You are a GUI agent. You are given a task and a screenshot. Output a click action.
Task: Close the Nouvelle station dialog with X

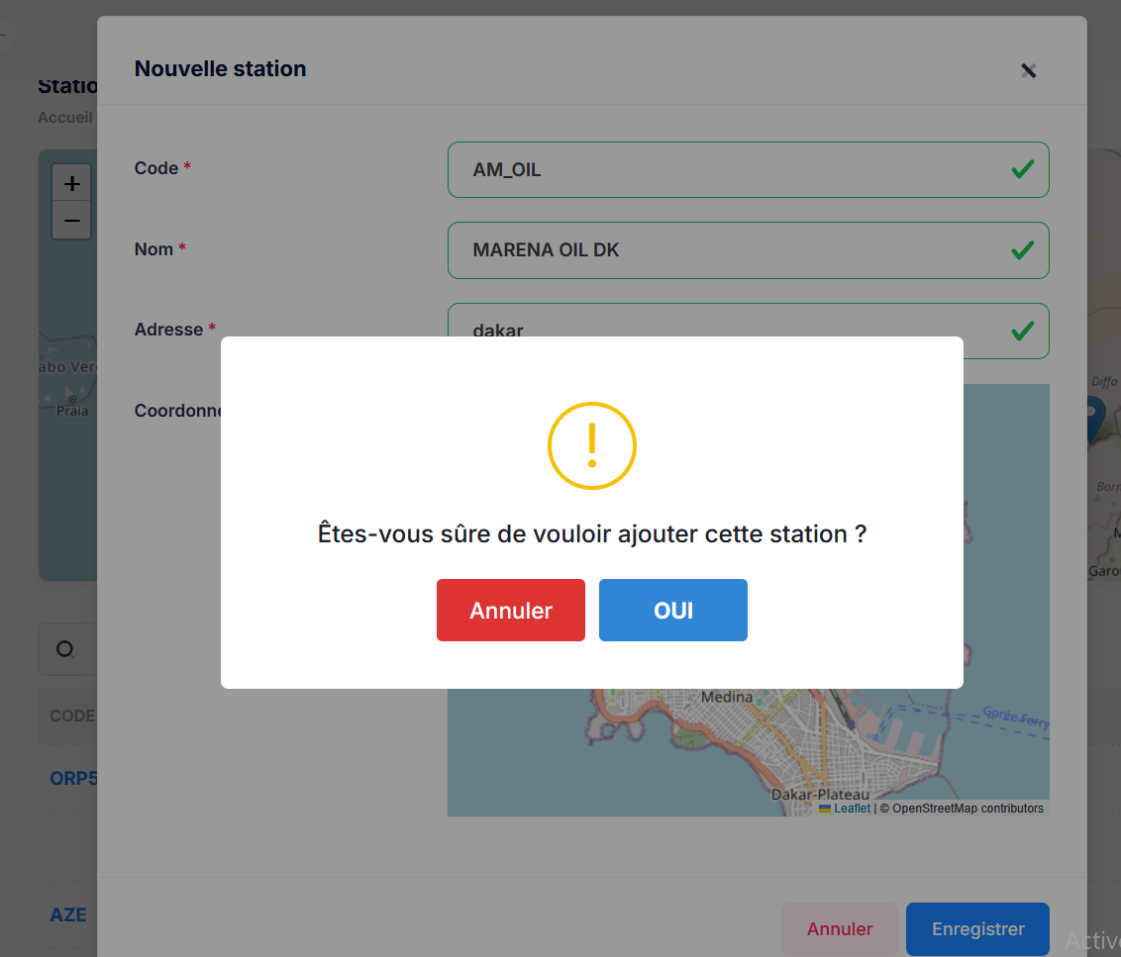pyautogui.click(x=1028, y=70)
